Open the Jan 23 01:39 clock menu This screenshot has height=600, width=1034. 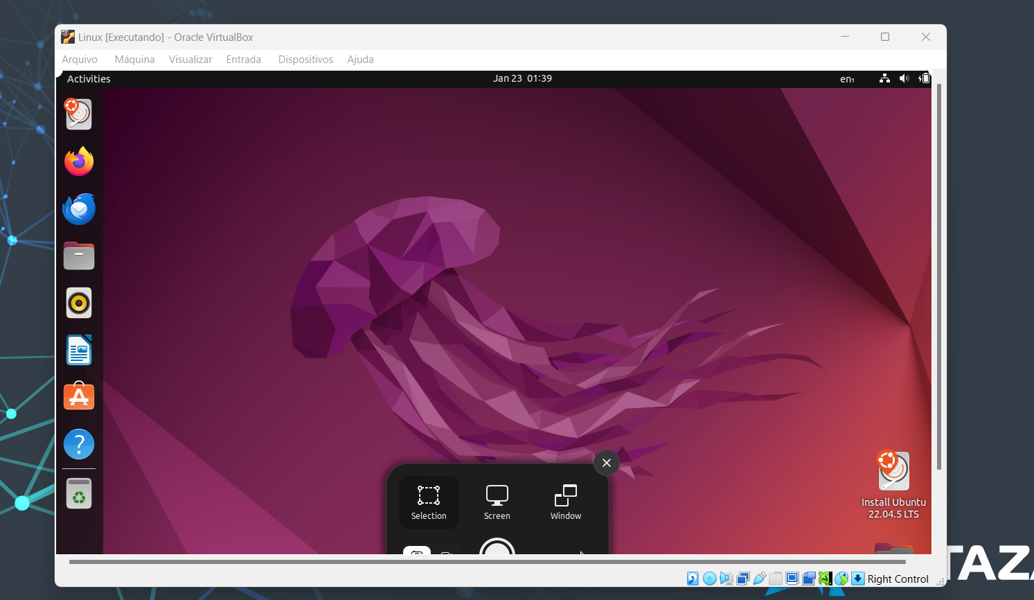(522, 78)
